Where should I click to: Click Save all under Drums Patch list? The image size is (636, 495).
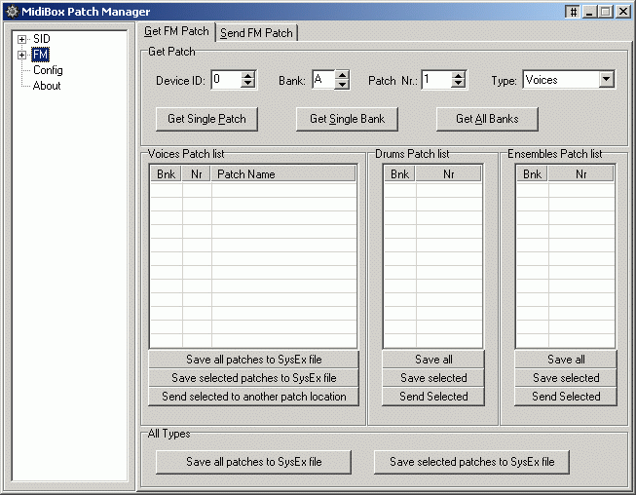coord(433,360)
